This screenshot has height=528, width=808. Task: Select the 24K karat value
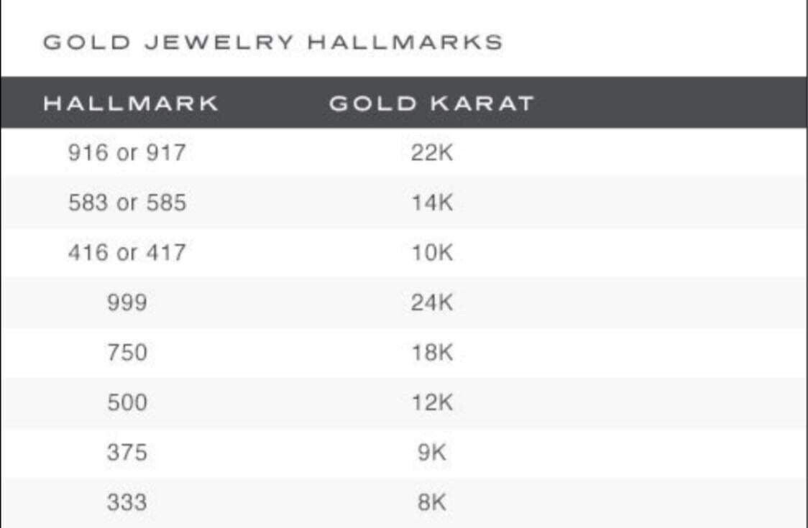click(431, 302)
